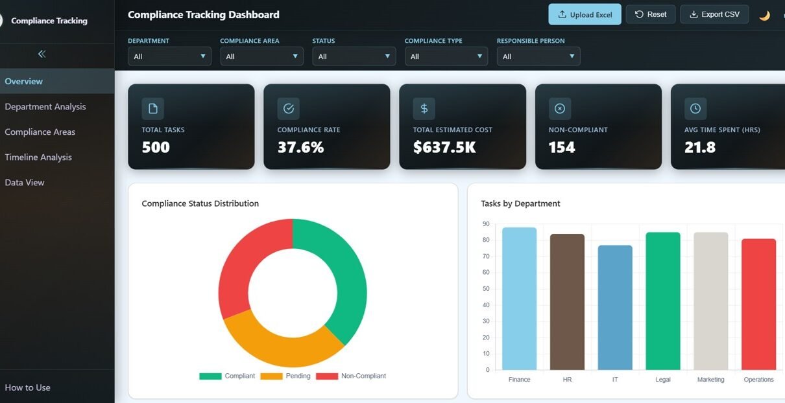
Task: Open the Status filter dropdown
Action: (x=354, y=56)
